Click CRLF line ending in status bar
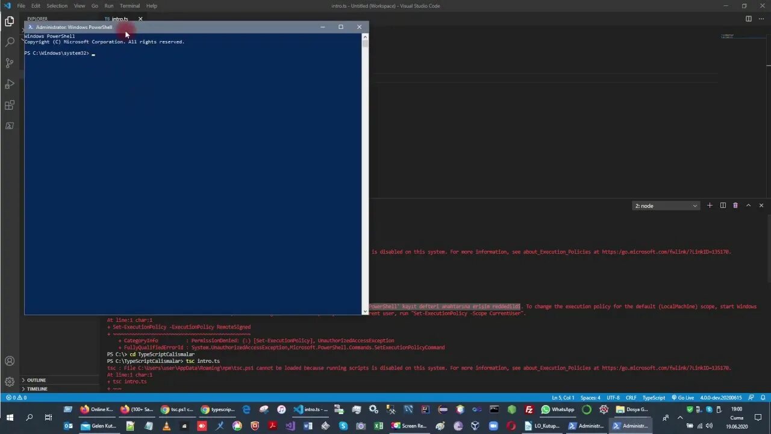Screen dimensions: 771x434 click(x=631, y=398)
